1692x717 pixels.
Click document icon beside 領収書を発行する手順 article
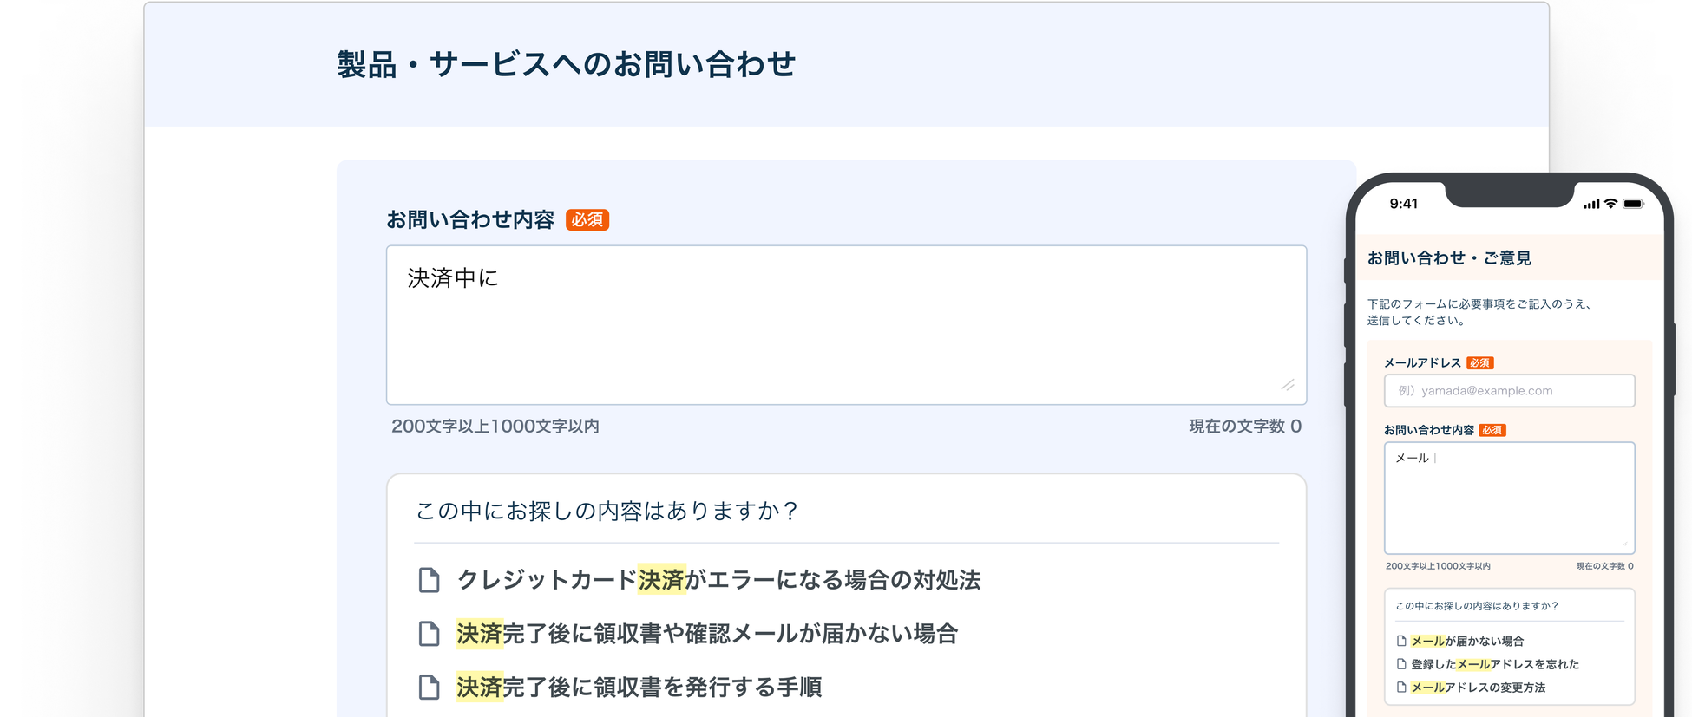pos(429,688)
